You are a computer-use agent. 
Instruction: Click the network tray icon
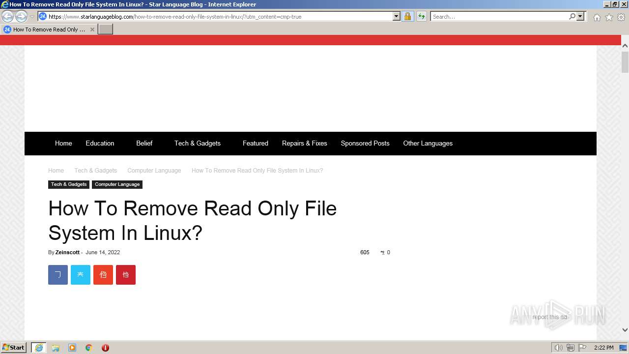pos(571,348)
